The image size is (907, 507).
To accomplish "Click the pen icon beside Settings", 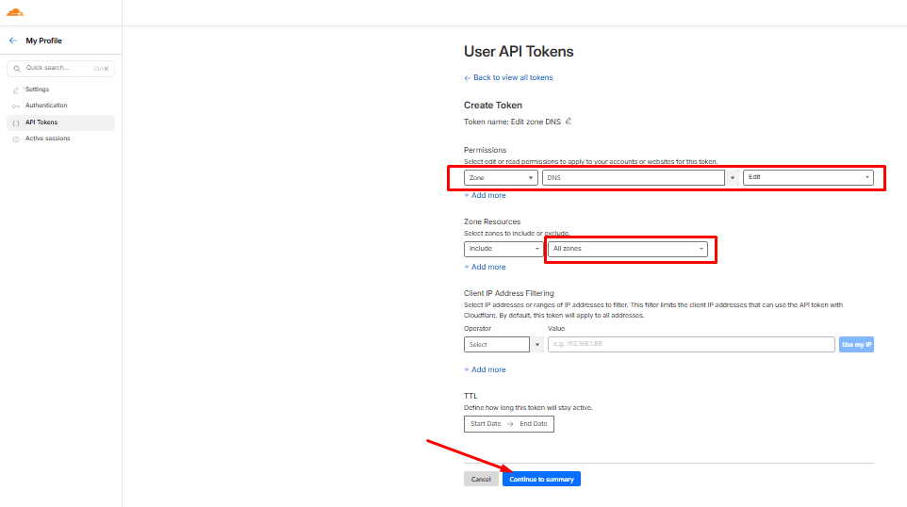I will tap(15, 90).
